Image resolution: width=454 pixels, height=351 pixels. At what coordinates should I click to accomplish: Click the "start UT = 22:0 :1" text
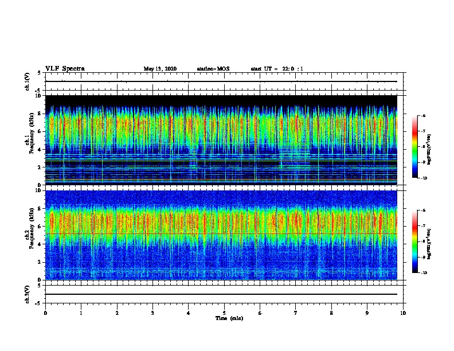(x=277, y=69)
